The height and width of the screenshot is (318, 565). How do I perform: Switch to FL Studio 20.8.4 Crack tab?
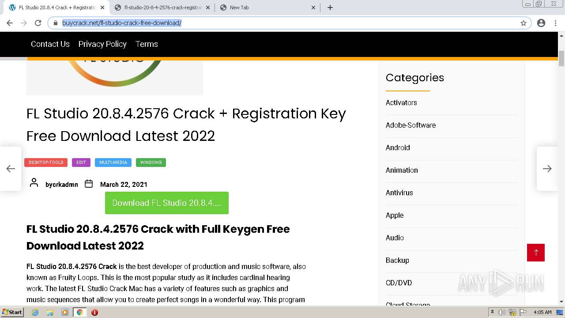coord(57,8)
